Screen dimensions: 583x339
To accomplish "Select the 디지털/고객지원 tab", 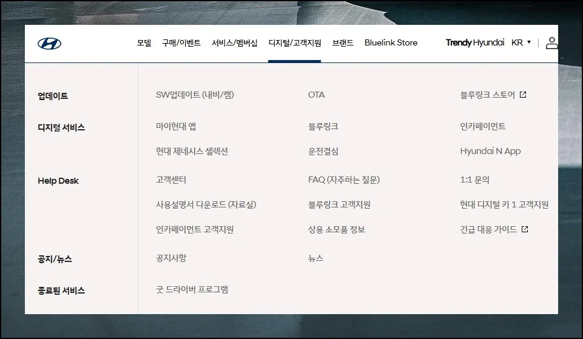I will [294, 43].
